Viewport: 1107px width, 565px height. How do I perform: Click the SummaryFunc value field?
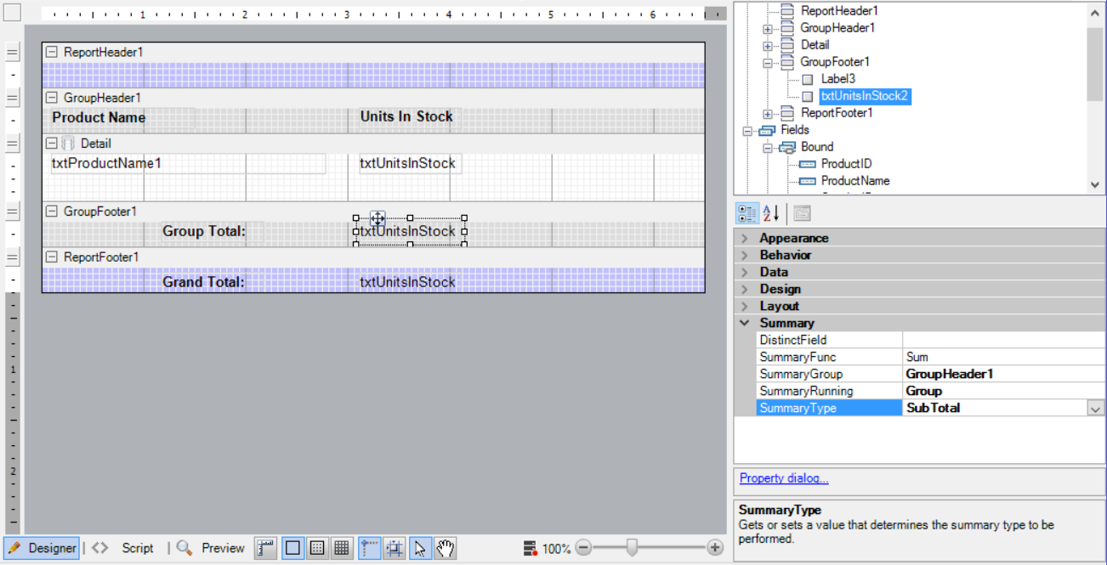[x=1003, y=358]
